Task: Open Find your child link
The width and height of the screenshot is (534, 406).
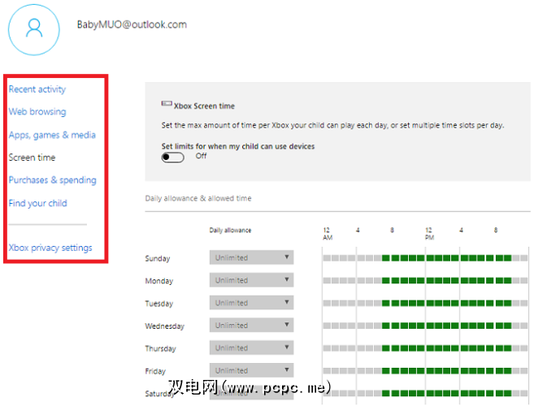Action: tap(38, 203)
